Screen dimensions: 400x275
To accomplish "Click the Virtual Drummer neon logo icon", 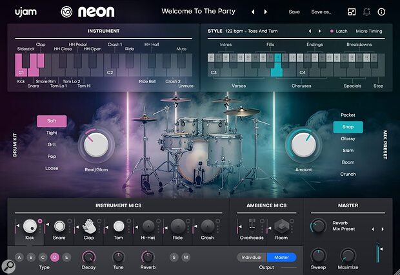I will pyautogui.click(x=66, y=12).
